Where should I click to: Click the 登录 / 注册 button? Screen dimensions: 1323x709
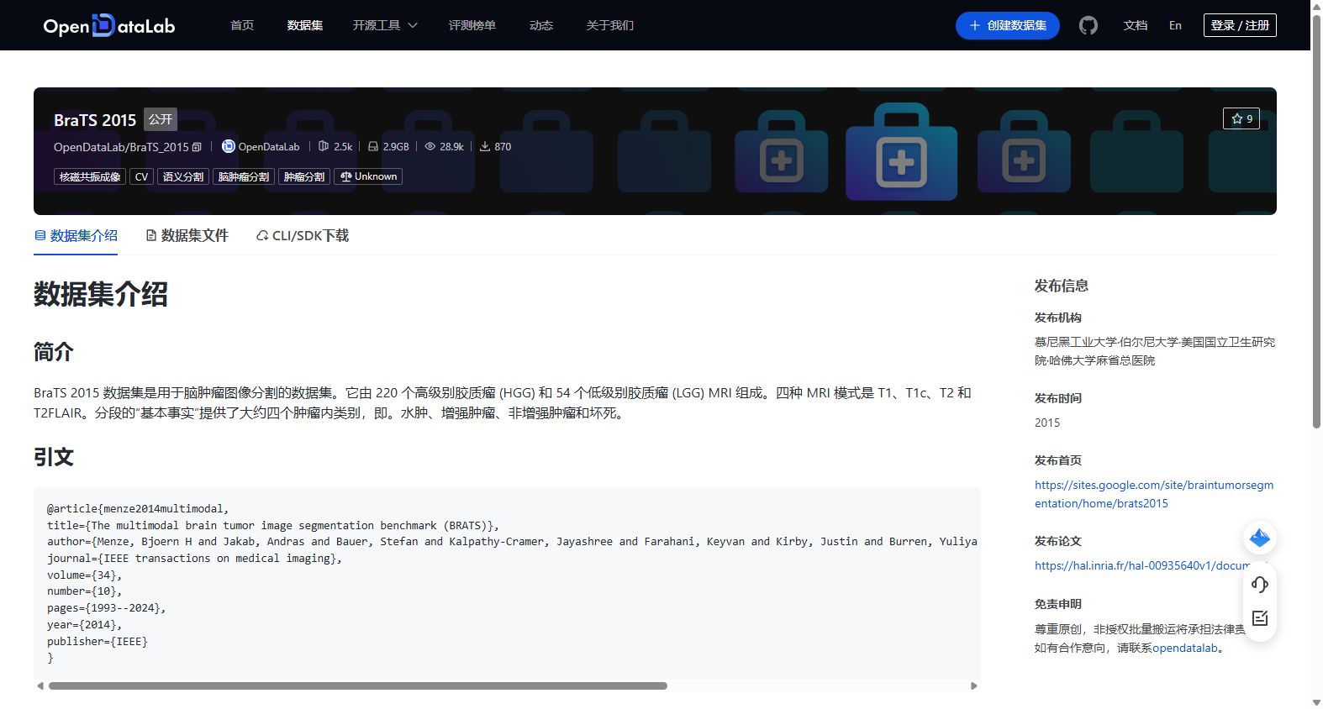(x=1240, y=25)
